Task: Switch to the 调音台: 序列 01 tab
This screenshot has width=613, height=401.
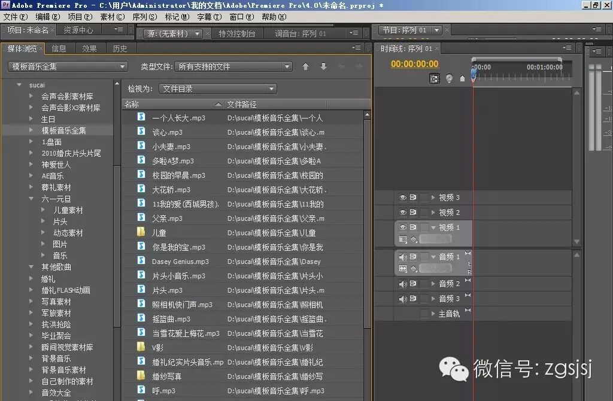Action: (301, 34)
